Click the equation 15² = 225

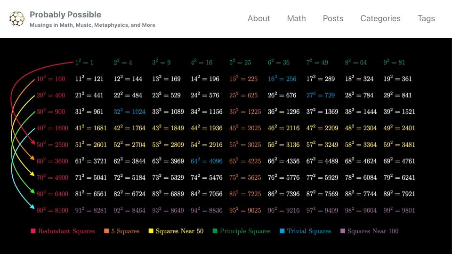pyautogui.click(x=243, y=79)
